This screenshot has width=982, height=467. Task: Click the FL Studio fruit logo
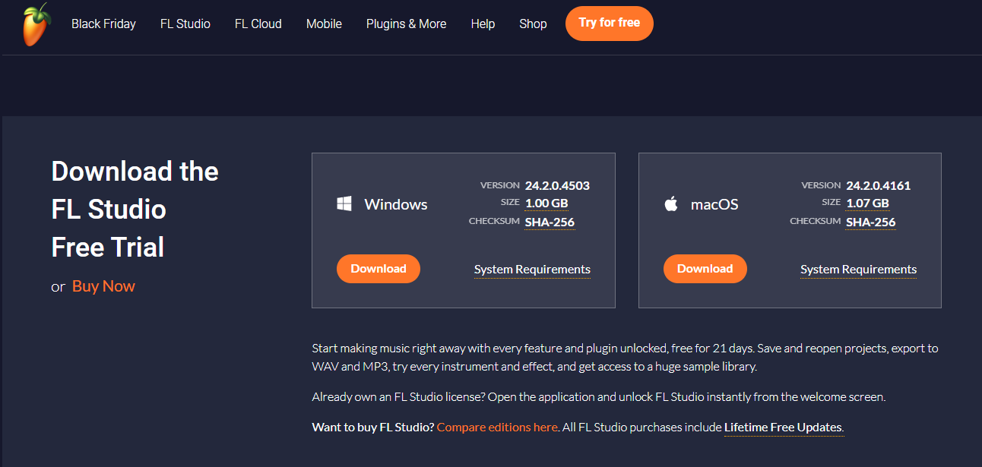[36, 24]
